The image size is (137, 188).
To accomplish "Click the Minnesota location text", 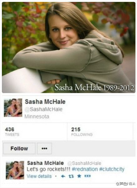I will pyautogui.click(x=37, y=117).
